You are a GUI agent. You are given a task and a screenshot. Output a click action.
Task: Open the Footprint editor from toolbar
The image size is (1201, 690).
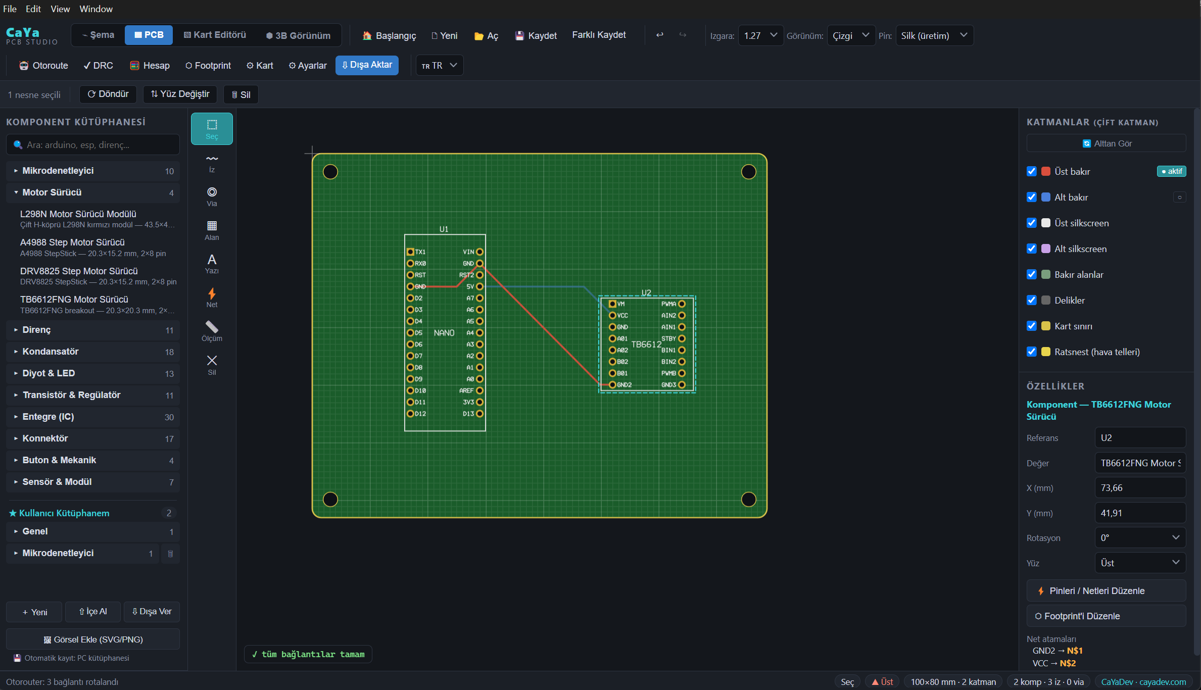(x=208, y=66)
